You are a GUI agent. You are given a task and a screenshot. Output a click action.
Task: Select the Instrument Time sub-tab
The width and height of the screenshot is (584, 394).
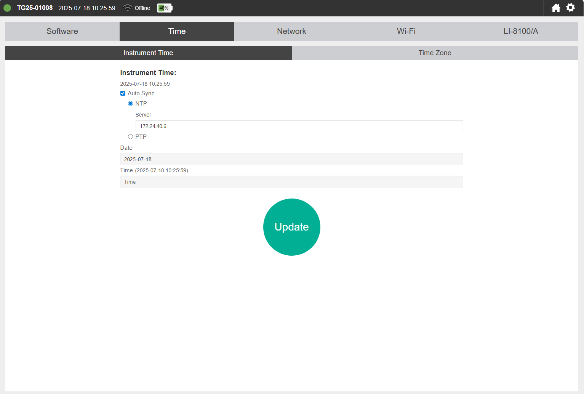pyautogui.click(x=148, y=53)
